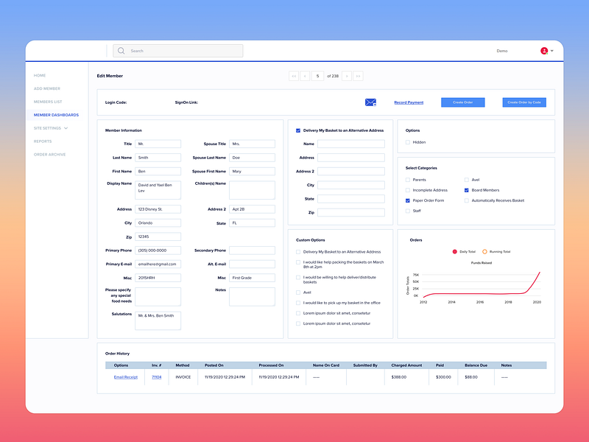This screenshot has width=589, height=442.
Task: Click the Running Total legend marker
Action: click(x=487, y=251)
